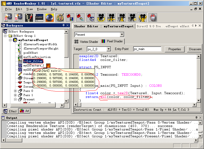
Task: Toggle the render output window toolbar icon
Action: [39, 17]
